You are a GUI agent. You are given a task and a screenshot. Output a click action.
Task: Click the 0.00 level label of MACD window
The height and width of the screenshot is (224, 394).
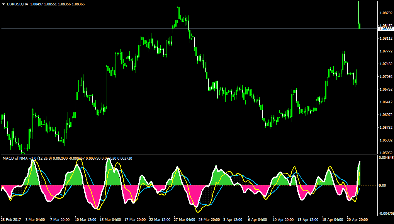pyautogui.click(x=382, y=185)
